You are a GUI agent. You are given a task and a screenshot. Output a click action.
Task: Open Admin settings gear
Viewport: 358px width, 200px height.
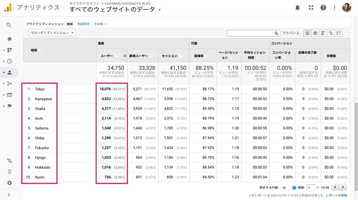10,183
